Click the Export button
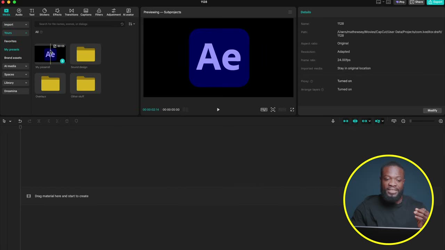 [436, 2]
